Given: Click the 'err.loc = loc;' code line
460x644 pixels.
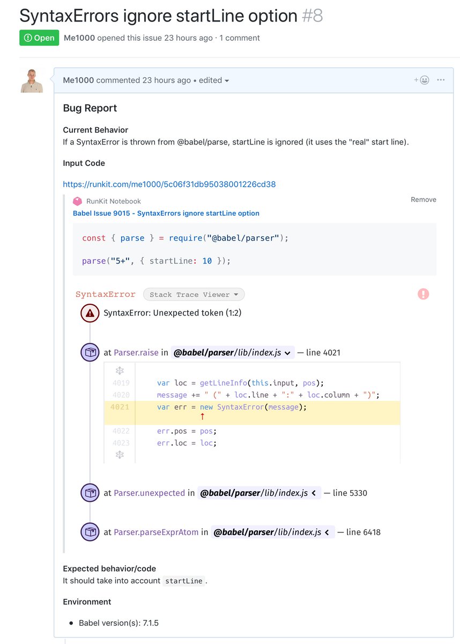Looking at the screenshot, I should (x=187, y=443).
